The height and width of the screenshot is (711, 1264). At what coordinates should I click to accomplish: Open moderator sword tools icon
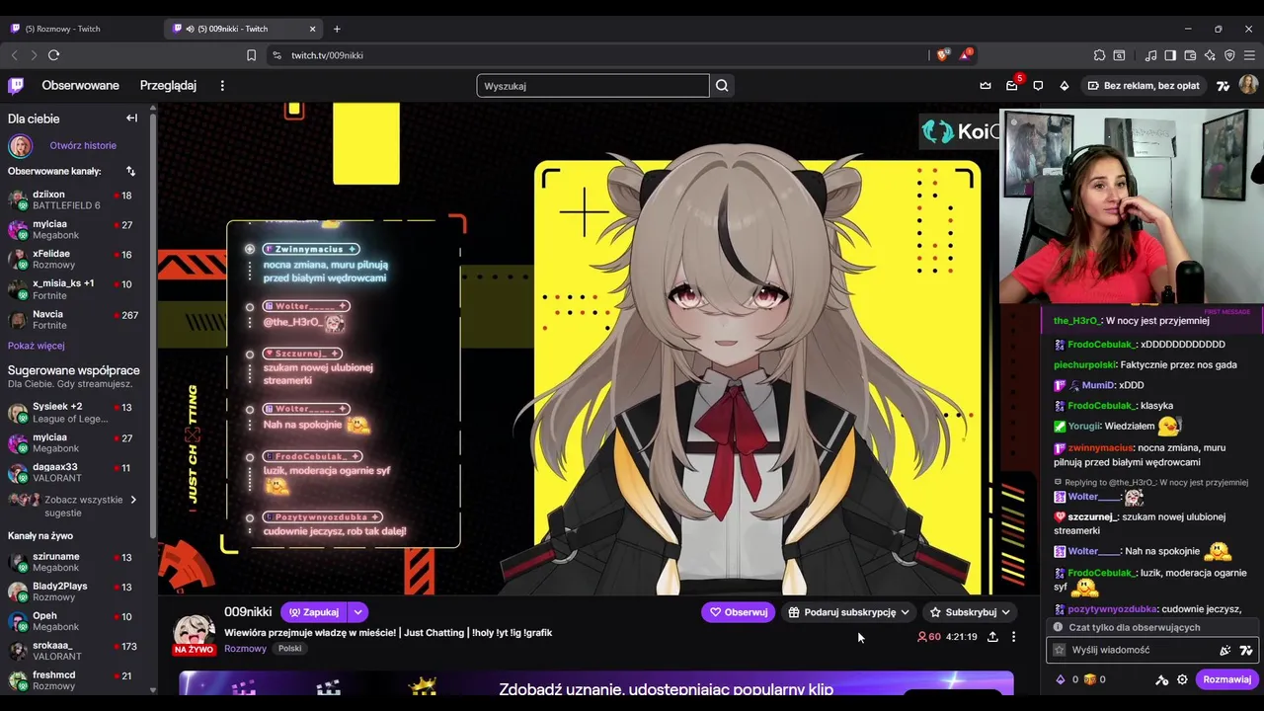[1162, 679]
